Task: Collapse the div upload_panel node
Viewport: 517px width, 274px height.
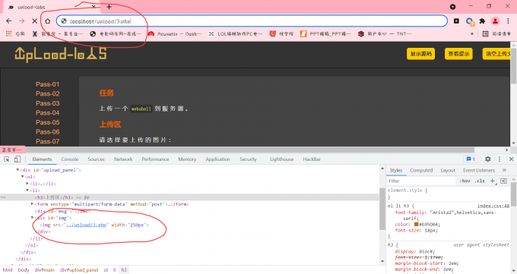Action: (17, 170)
